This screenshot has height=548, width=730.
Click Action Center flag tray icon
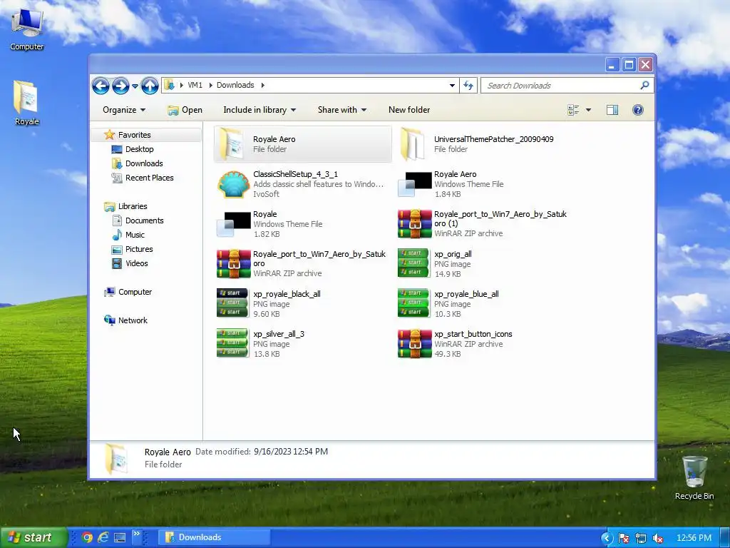pyautogui.click(x=624, y=538)
